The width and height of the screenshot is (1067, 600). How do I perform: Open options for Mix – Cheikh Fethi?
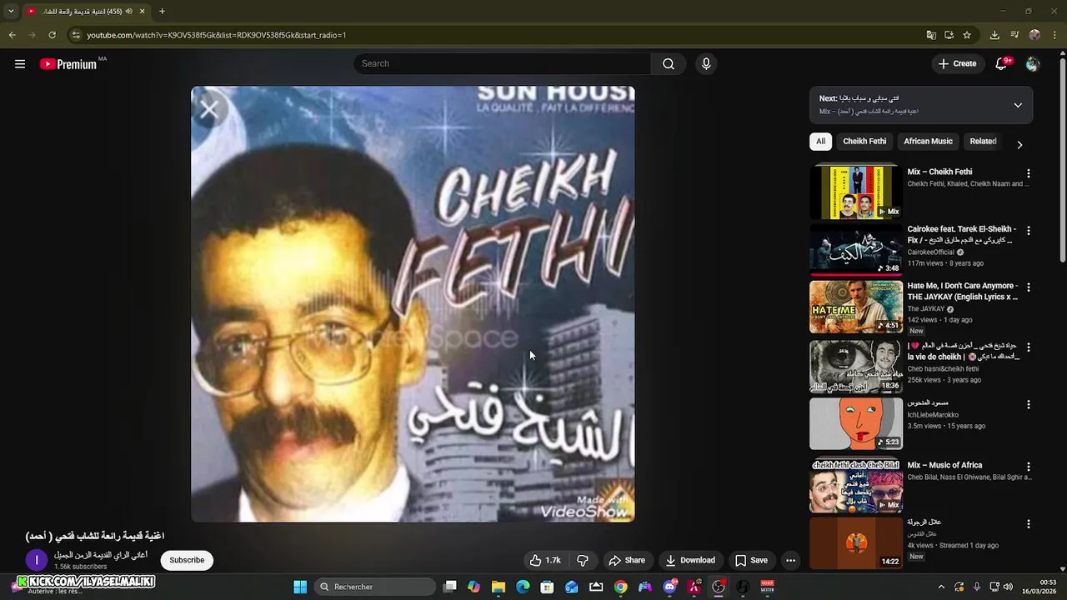1029,174
